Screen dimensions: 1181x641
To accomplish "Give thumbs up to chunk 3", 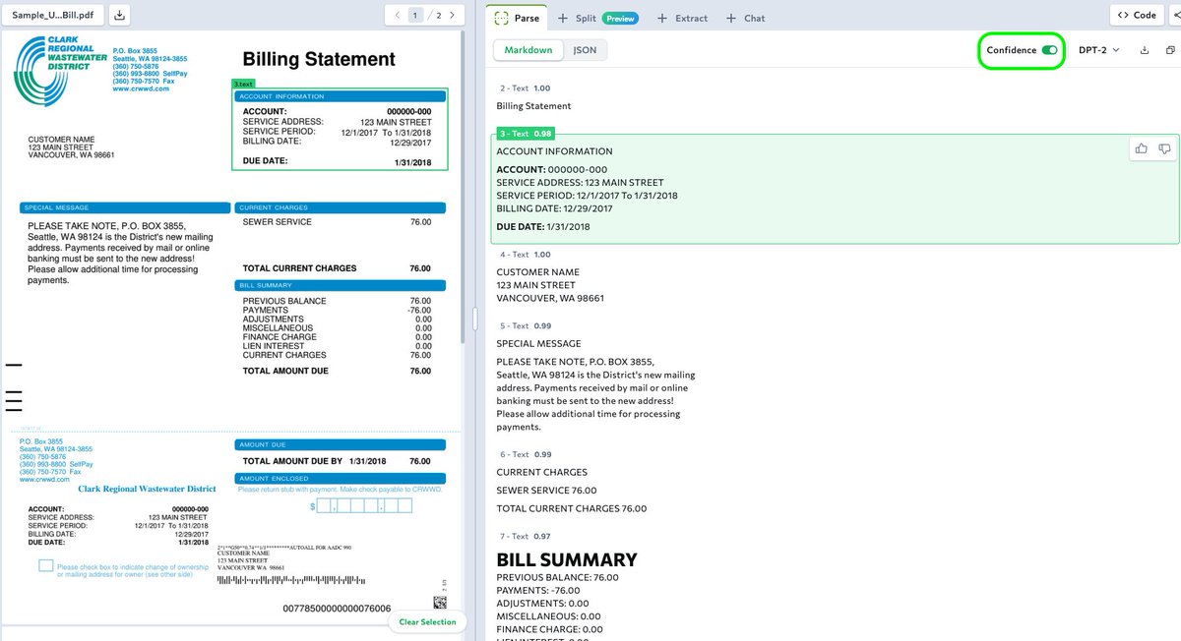I will [x=1142, y=148].
